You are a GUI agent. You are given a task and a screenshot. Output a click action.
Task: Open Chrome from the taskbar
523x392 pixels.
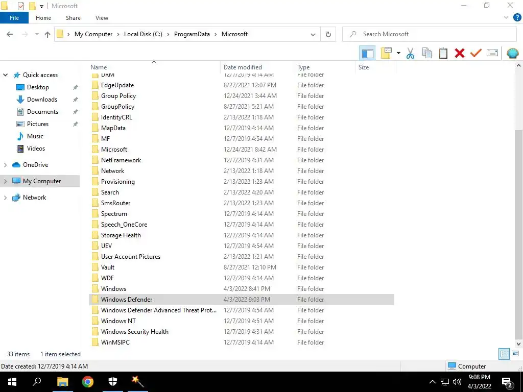88,382
